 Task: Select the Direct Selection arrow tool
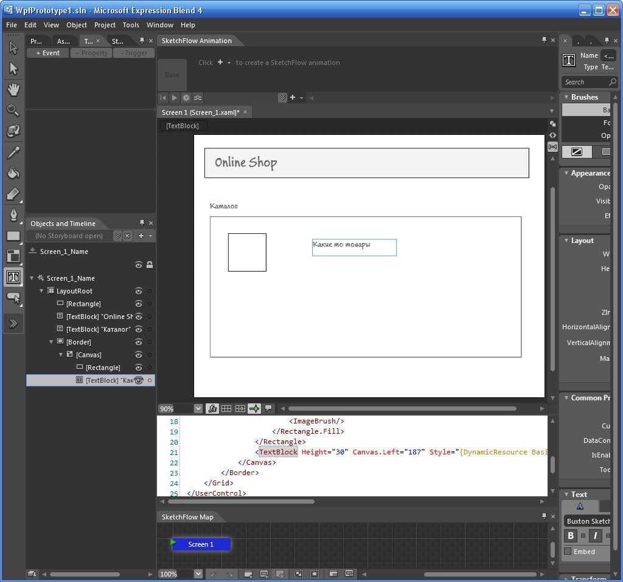13,69
